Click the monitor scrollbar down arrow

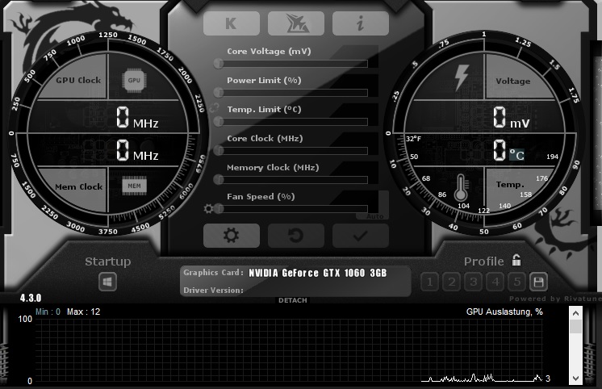pyautogui.click(x=575, y=378)
